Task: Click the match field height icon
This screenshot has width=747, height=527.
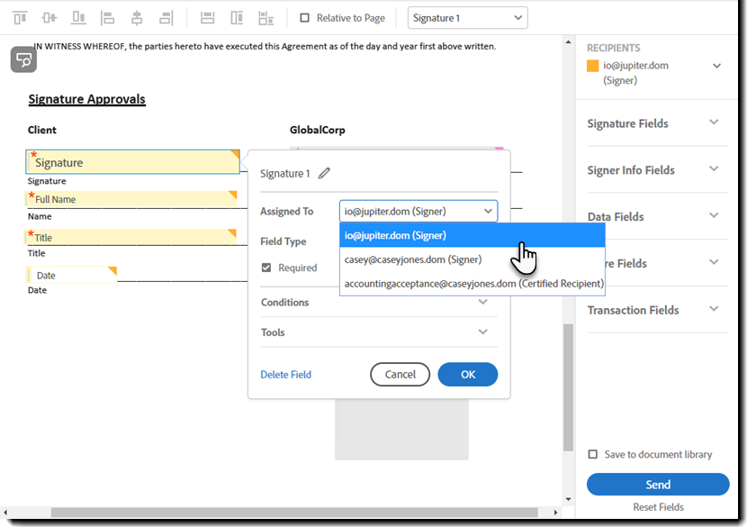Action: click(x=237, y=18)
